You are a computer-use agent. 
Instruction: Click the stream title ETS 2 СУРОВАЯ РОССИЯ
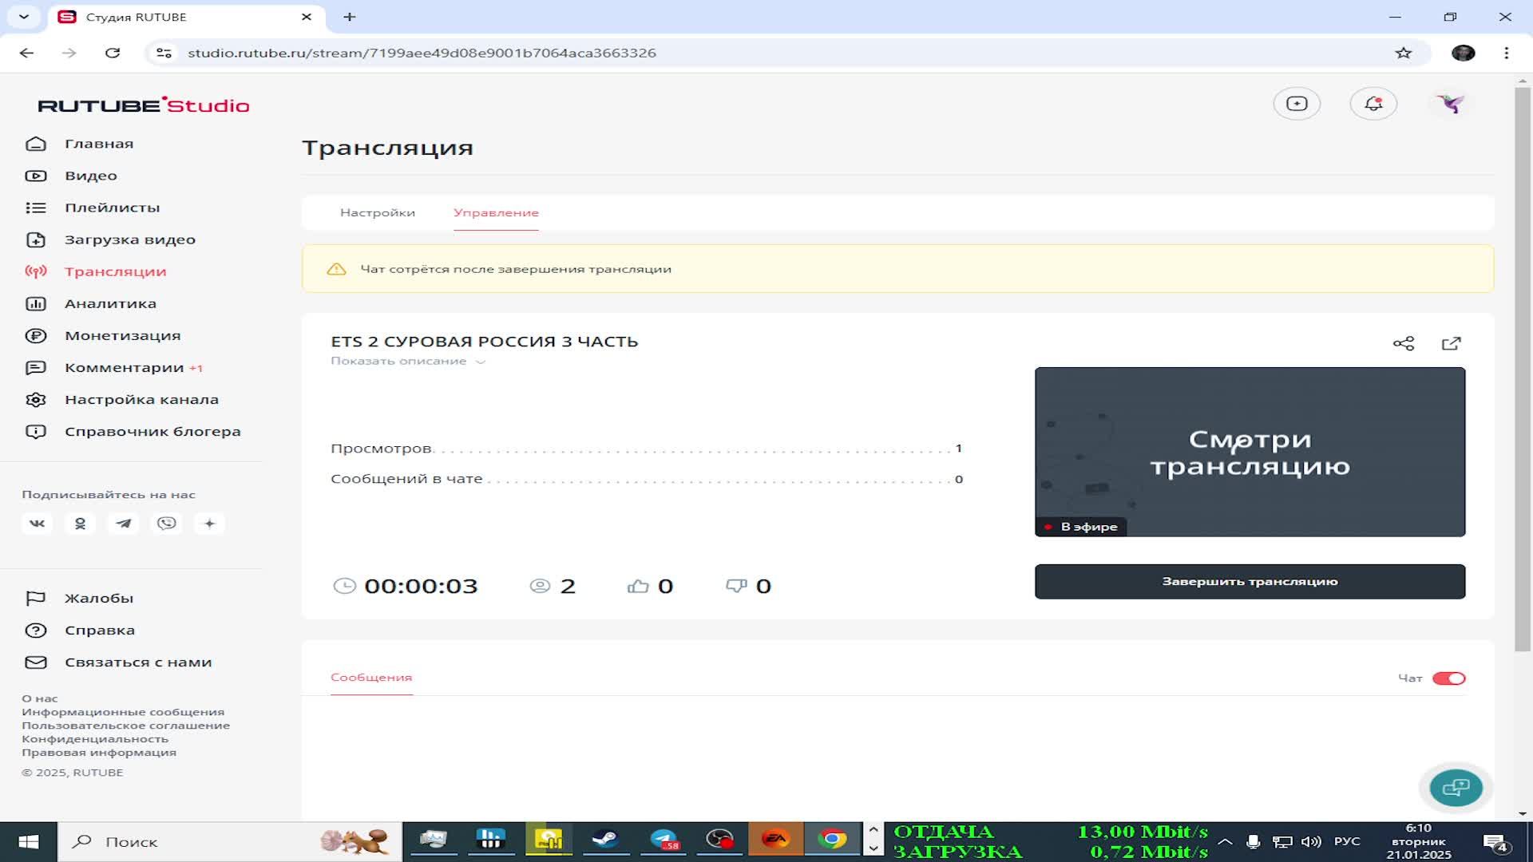tap(485, 342)
